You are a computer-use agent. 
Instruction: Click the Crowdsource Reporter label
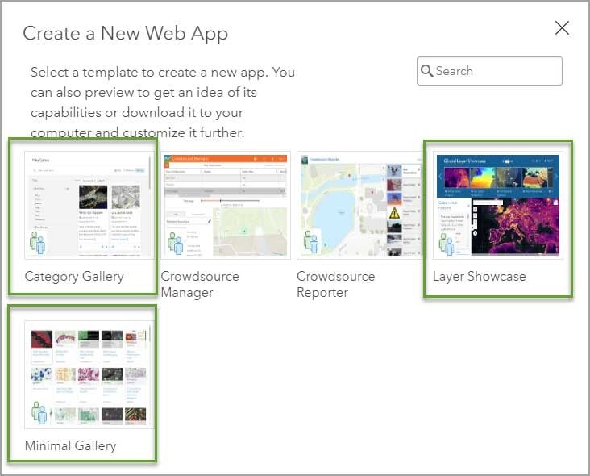pyautogui.click(x=335, y=284)
